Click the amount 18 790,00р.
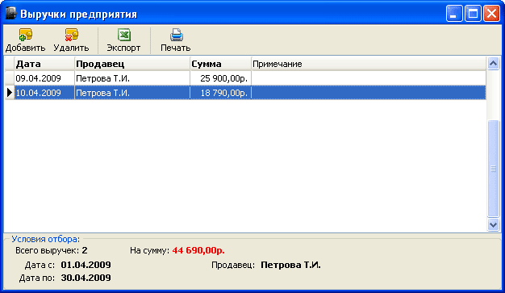 [220, 93]
